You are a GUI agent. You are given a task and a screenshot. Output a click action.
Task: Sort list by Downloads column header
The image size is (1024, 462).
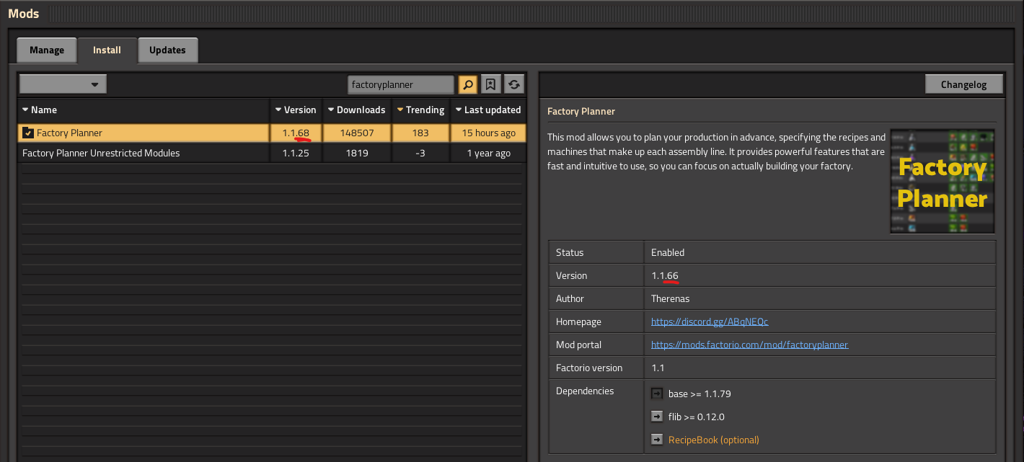357,110
